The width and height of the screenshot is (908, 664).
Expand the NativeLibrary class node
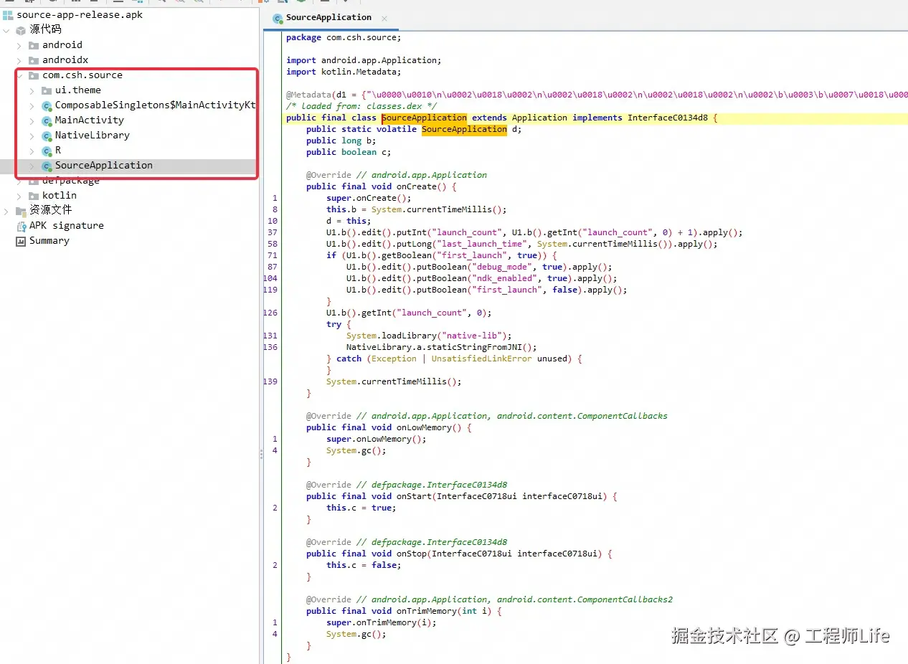tap(32, 136)
